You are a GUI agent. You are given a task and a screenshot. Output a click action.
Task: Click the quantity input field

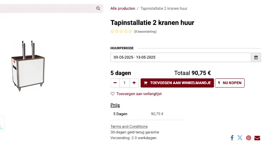coord(125,83)
